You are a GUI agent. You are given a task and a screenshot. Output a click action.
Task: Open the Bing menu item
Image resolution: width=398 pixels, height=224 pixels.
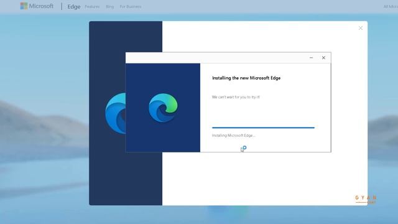click(x=109, y=7)
